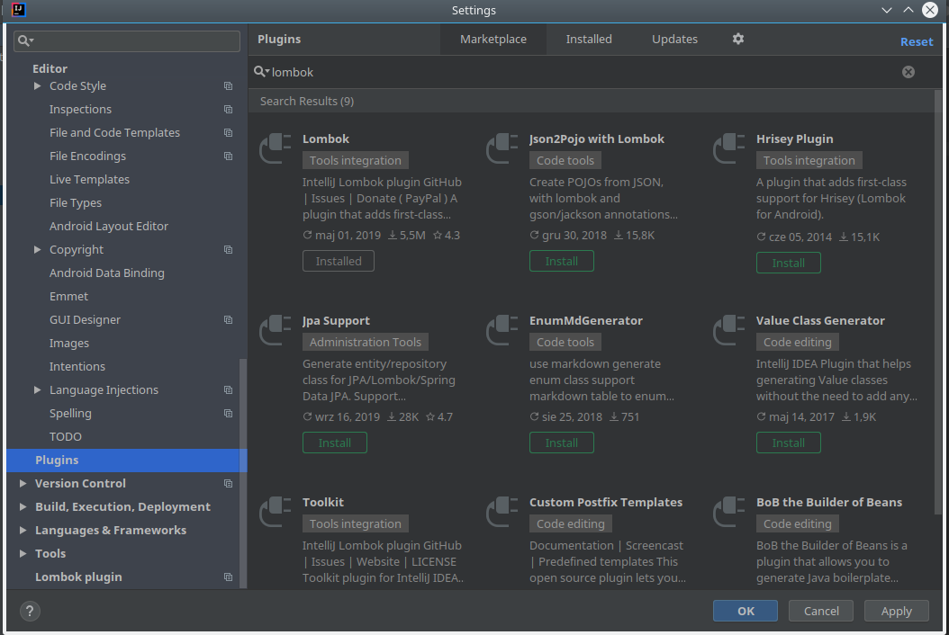Click the project-level icon beside Copyright
Viewport: 949px width, 635px height.
click(x=228, y=250)
